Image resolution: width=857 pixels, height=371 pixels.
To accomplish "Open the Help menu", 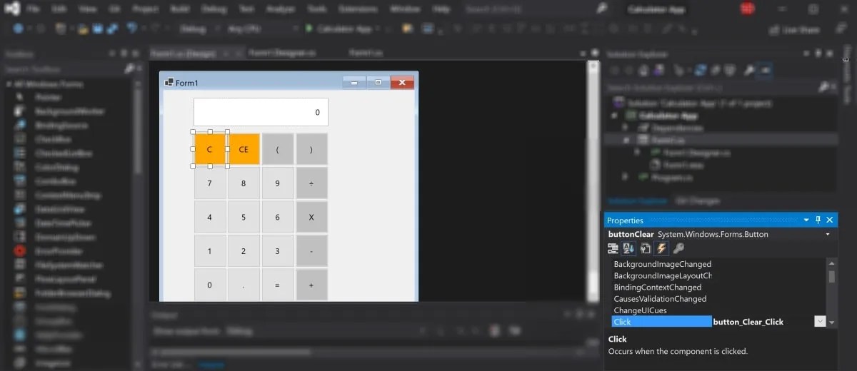I will click(442, 9).
